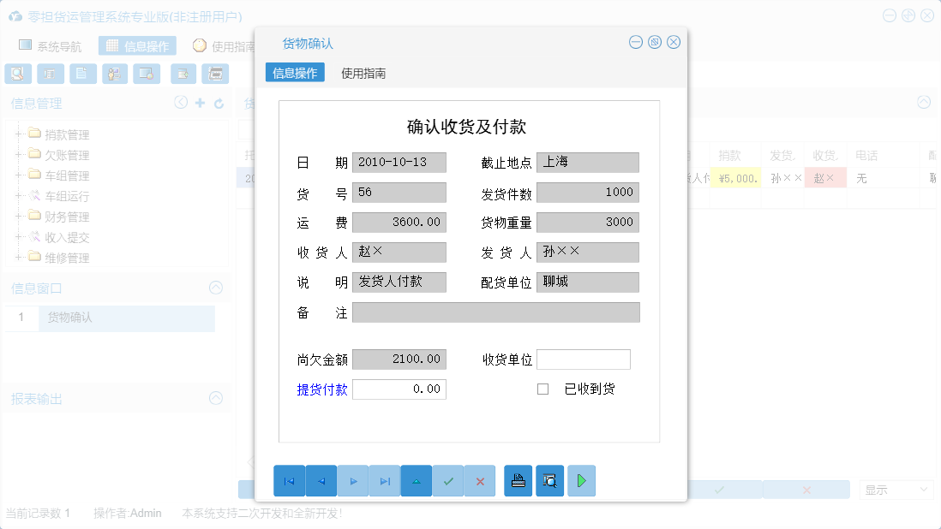
Task: Cancel changes with the red X icon
Action: point(480,480)
